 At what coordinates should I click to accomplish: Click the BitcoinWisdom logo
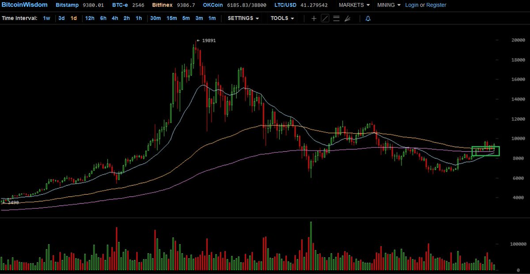tap(24, 5)
